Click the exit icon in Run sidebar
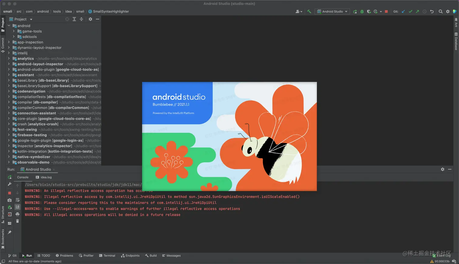The height and width of the screenshot is (264, 459). click(x=10, y=215)
